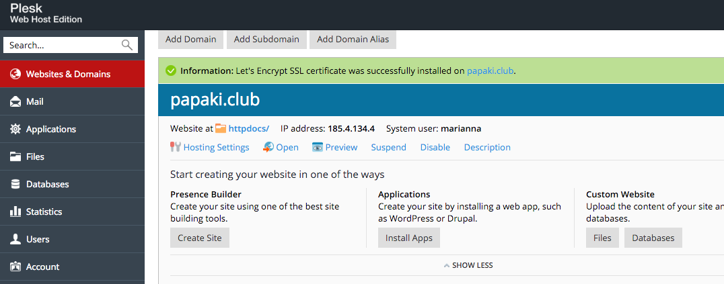Open the Account section
Image resolution: width=724 pixels, height=284 pixels.
point(72,267)
